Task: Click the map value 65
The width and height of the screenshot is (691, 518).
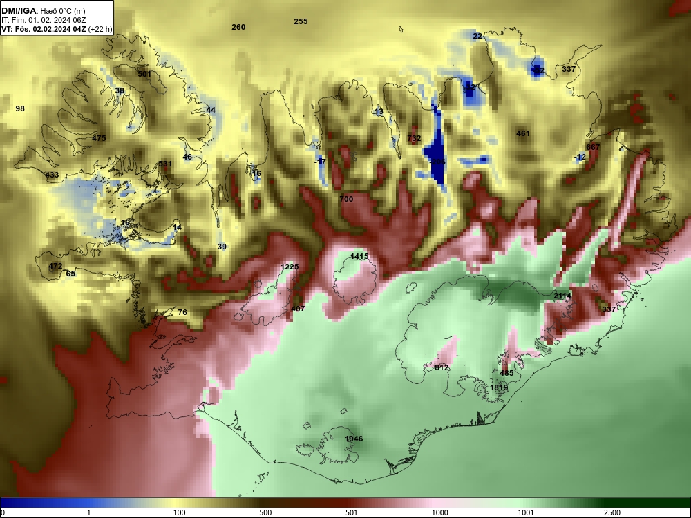Action: pyautogui.click(x=70, y=273)
